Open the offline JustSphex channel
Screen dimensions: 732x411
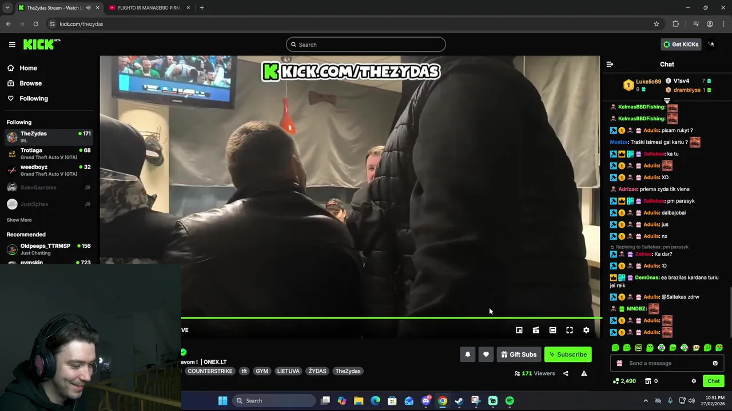click(50, 204)
